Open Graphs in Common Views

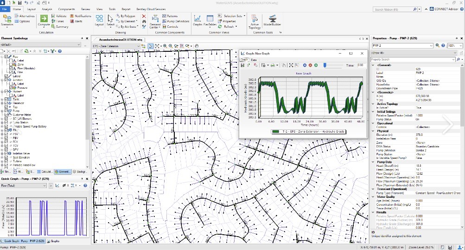[197, 20]
